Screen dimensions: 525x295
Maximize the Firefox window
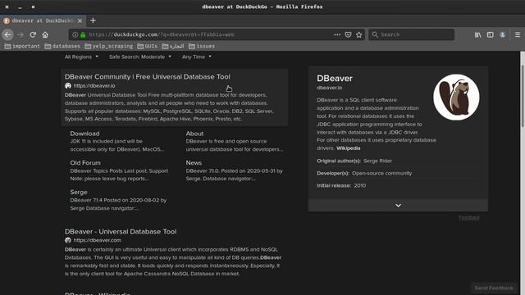[x=33, y=7]
